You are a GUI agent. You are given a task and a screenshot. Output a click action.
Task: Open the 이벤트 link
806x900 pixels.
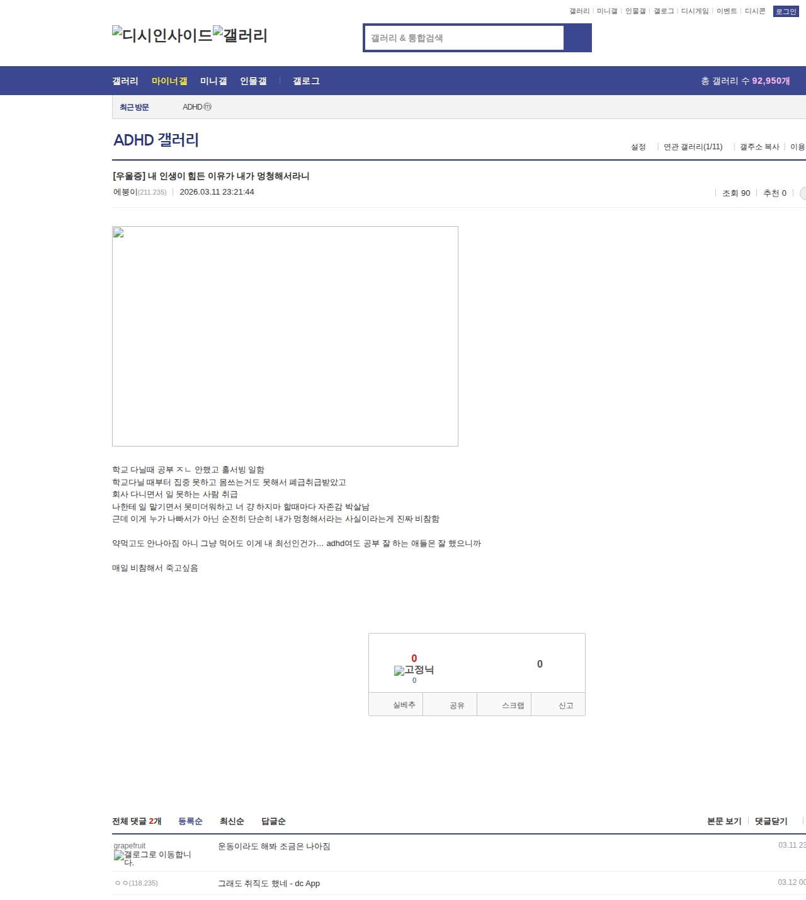tap(727, 11)
